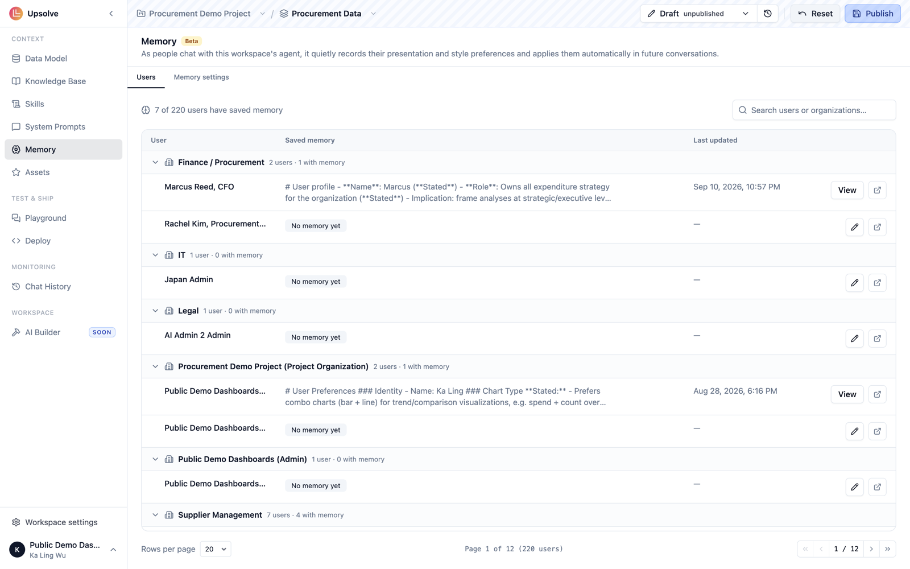Change rows per page dropdown

(x=216, y=549)
